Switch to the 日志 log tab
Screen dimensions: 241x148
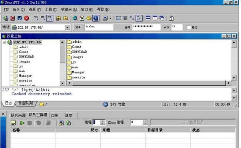(8, 103)
